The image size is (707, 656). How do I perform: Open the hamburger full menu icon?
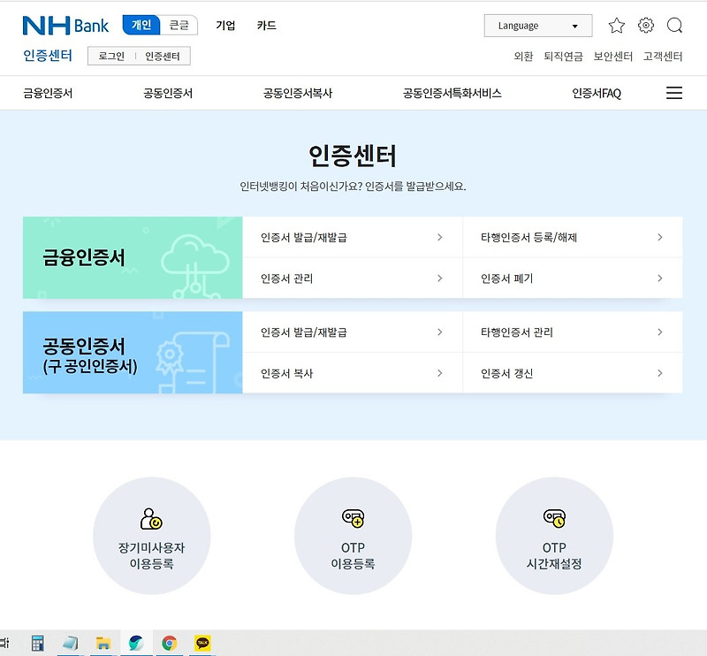coord(674,93)
